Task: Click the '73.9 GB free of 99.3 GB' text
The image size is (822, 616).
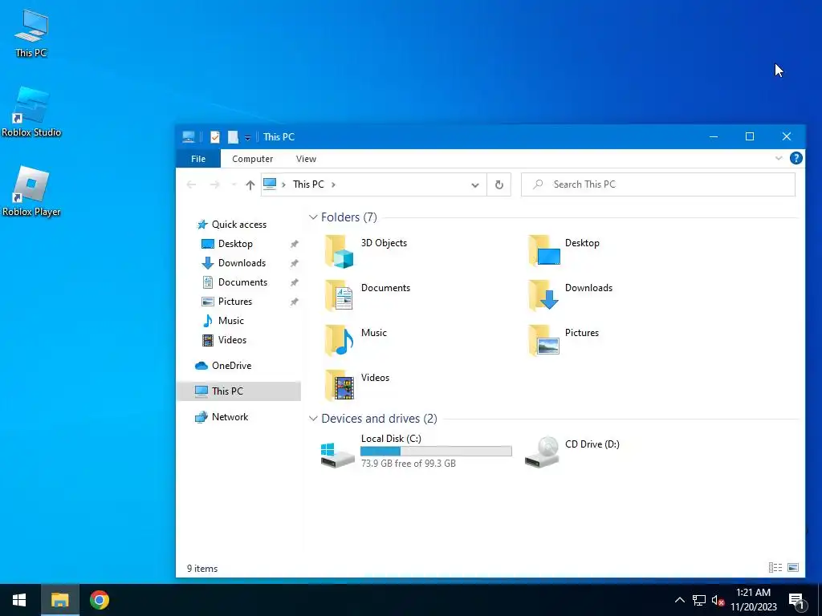Action: click(x=408, y=464)
